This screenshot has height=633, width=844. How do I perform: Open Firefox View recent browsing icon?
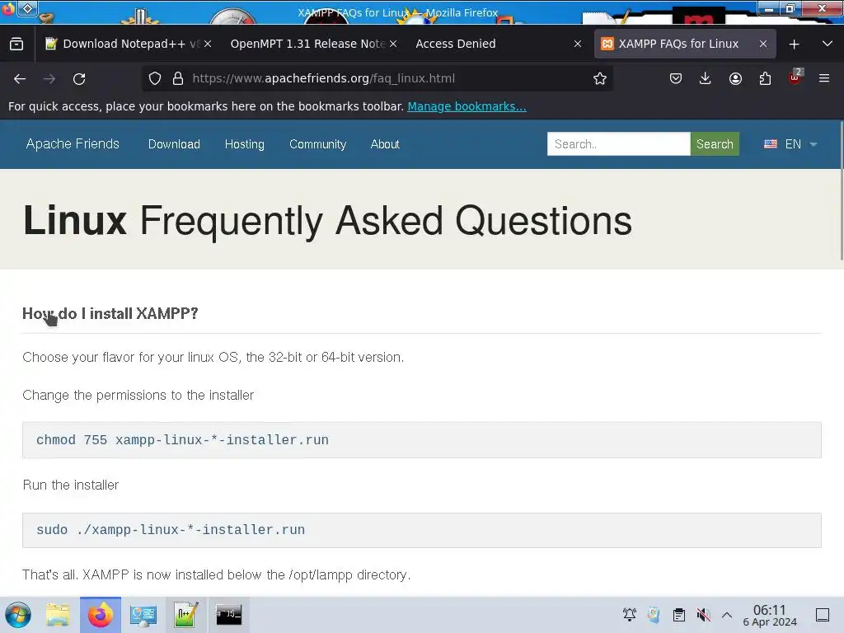16,44
